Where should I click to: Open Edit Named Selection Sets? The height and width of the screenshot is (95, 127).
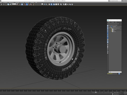tap(34, 4)
